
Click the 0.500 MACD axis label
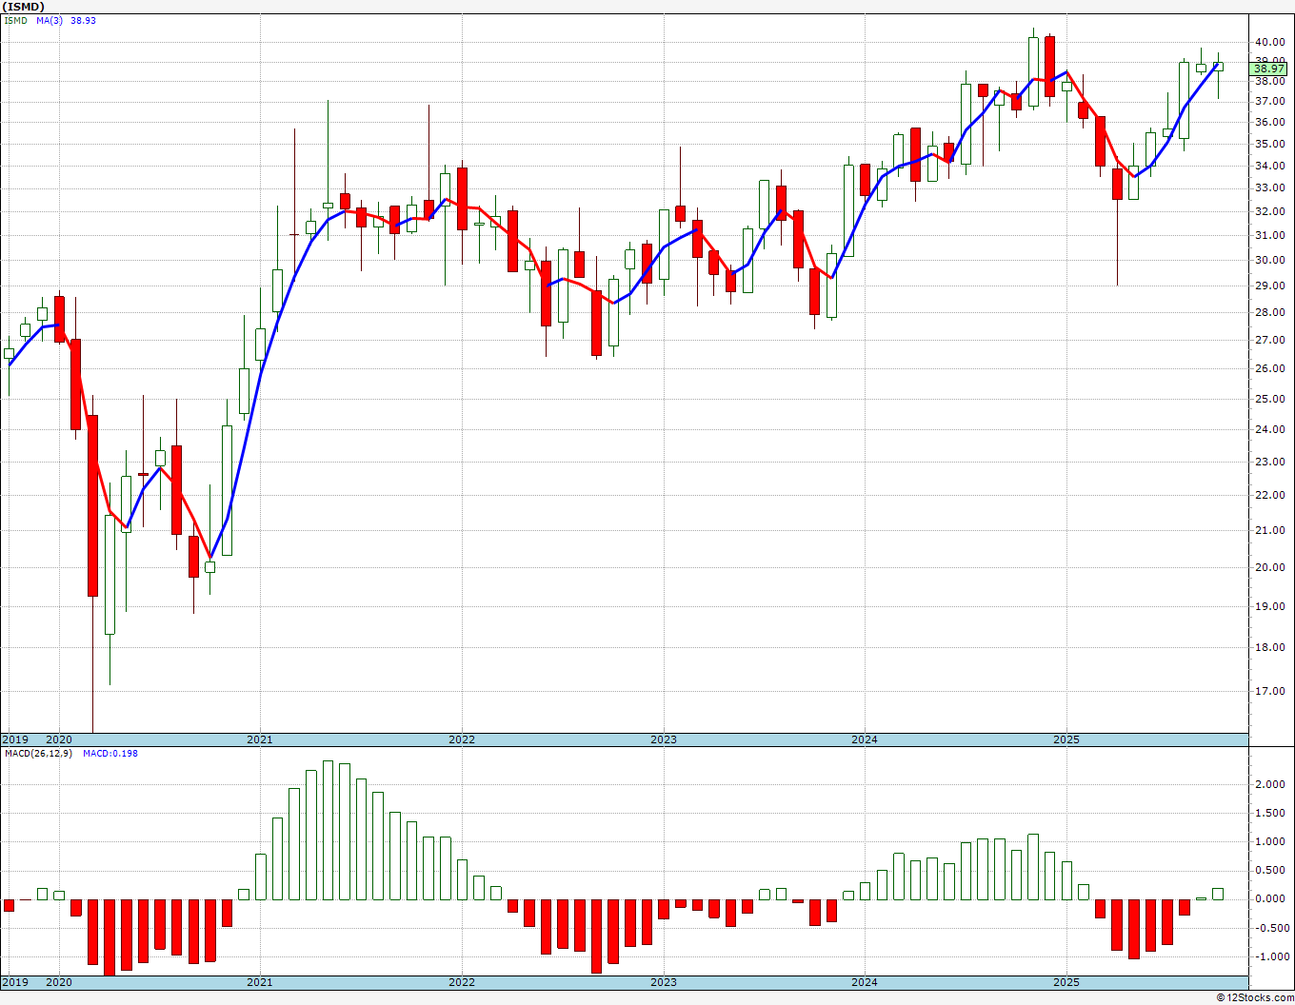coord(1269,870)
